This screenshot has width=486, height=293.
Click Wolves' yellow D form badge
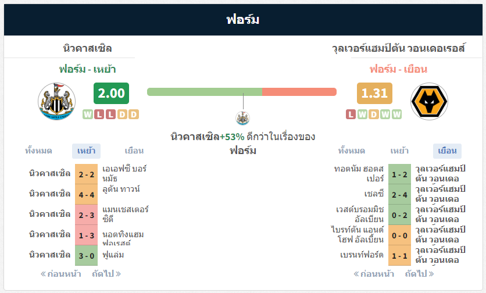(x=373, y=115)
